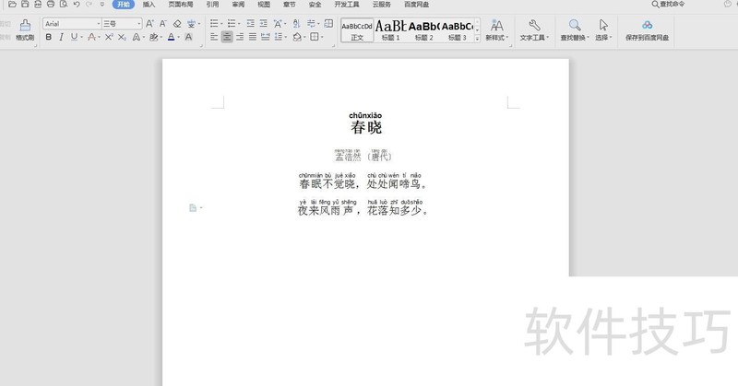Viewport: 738px width, 386px height.
Task: Expand the style gallery list
Action: 477,39
